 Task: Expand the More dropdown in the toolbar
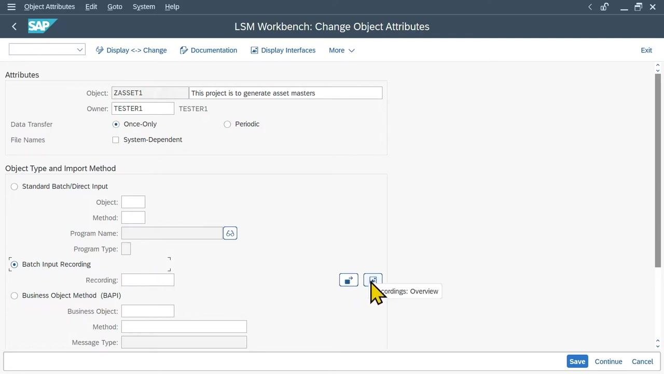pos(341,50)
